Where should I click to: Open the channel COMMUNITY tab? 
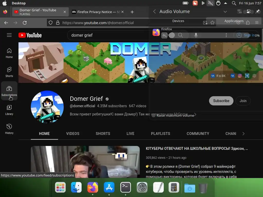pos(198,134)
